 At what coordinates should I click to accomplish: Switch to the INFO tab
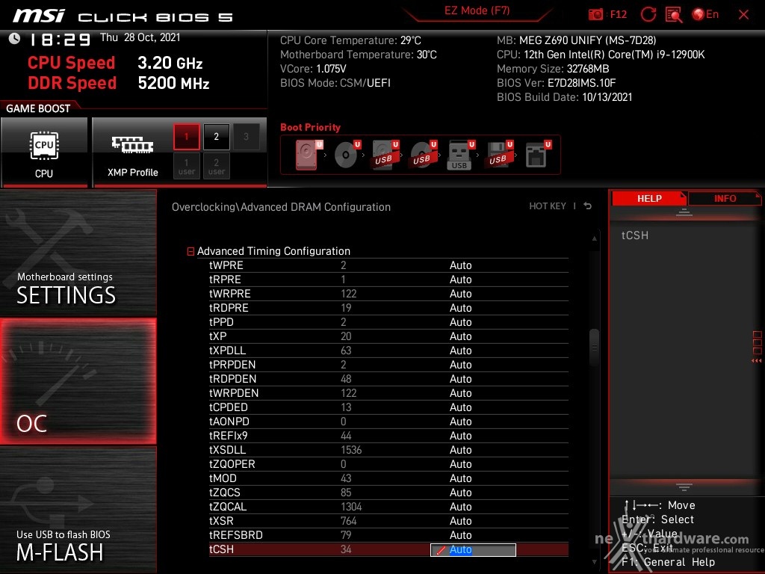[725, 199]
